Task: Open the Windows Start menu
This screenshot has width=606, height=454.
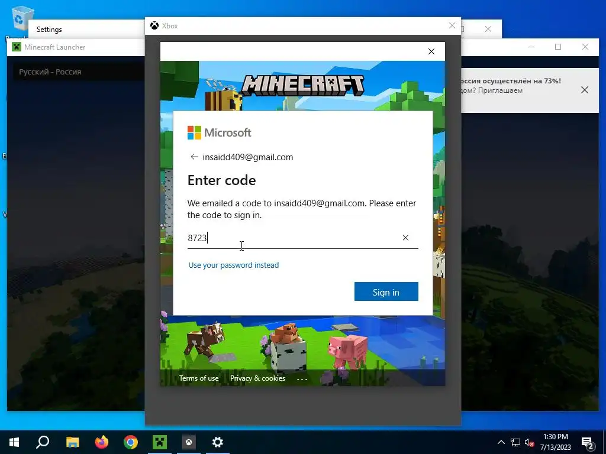Action: pyautogui.click(x=14, y=442)
